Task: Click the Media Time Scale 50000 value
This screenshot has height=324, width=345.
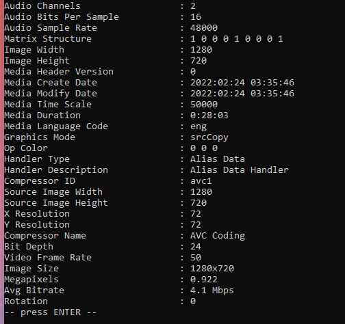Action: pyautogui.click(x=204, y=105)
